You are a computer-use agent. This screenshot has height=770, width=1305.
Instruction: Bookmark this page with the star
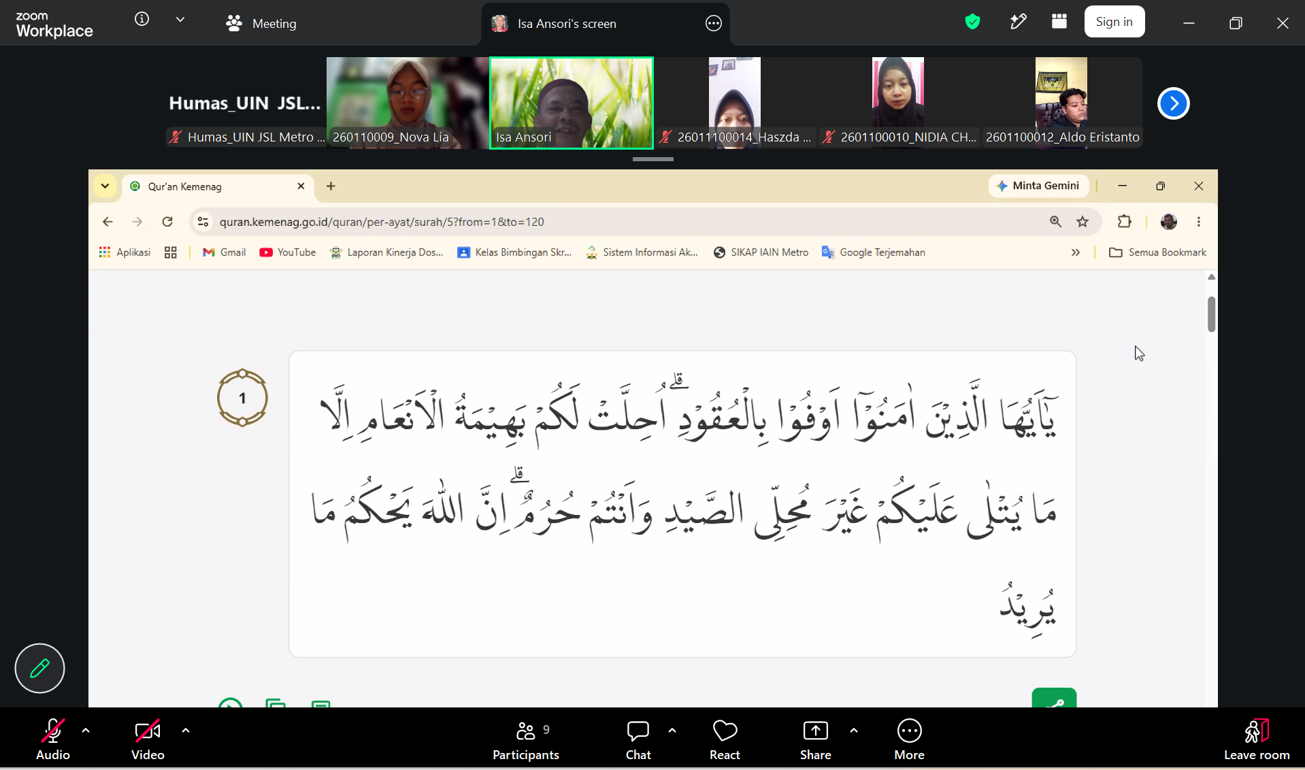tap(1083, 222)
